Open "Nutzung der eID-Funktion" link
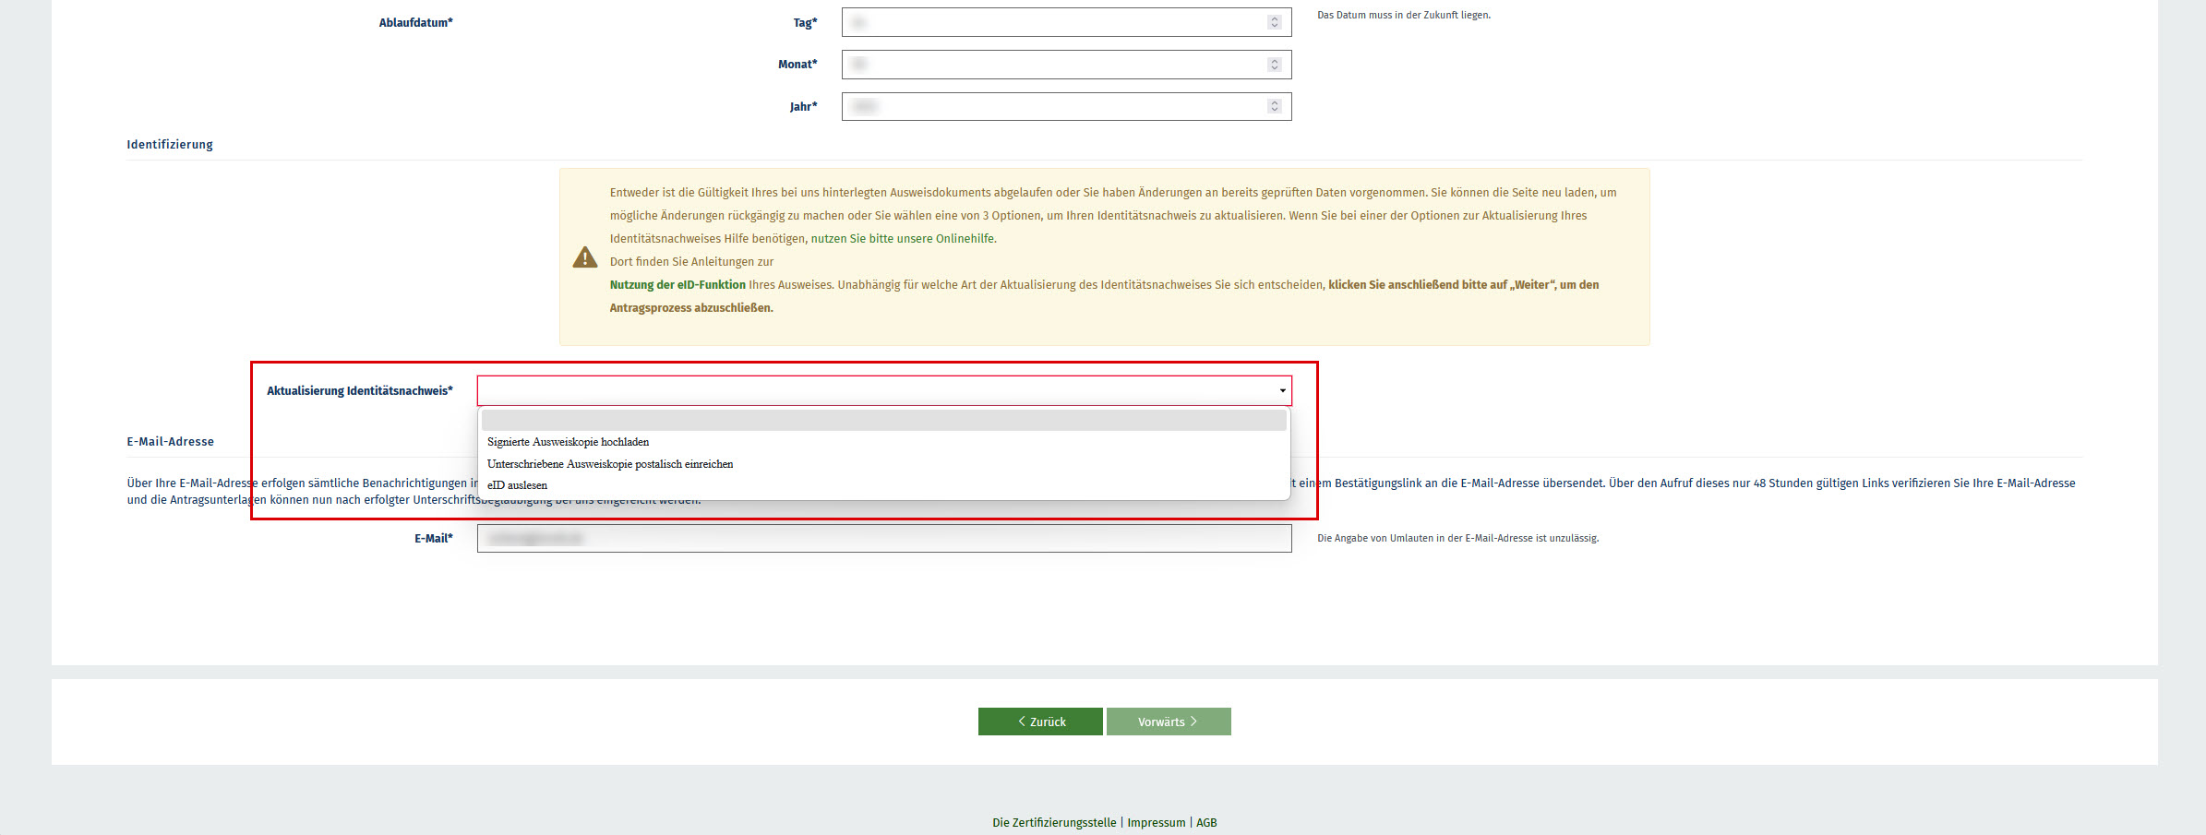 coord(677,285)
